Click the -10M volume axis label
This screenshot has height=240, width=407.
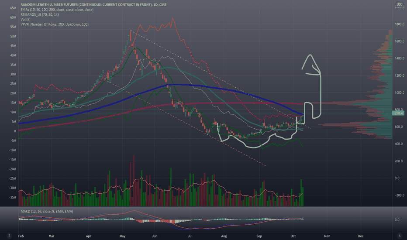tap(13, 150)
